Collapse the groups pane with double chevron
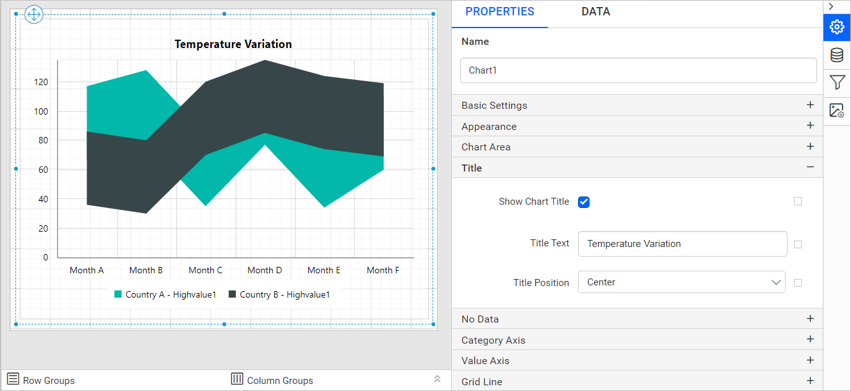 (x=437, y=379)
